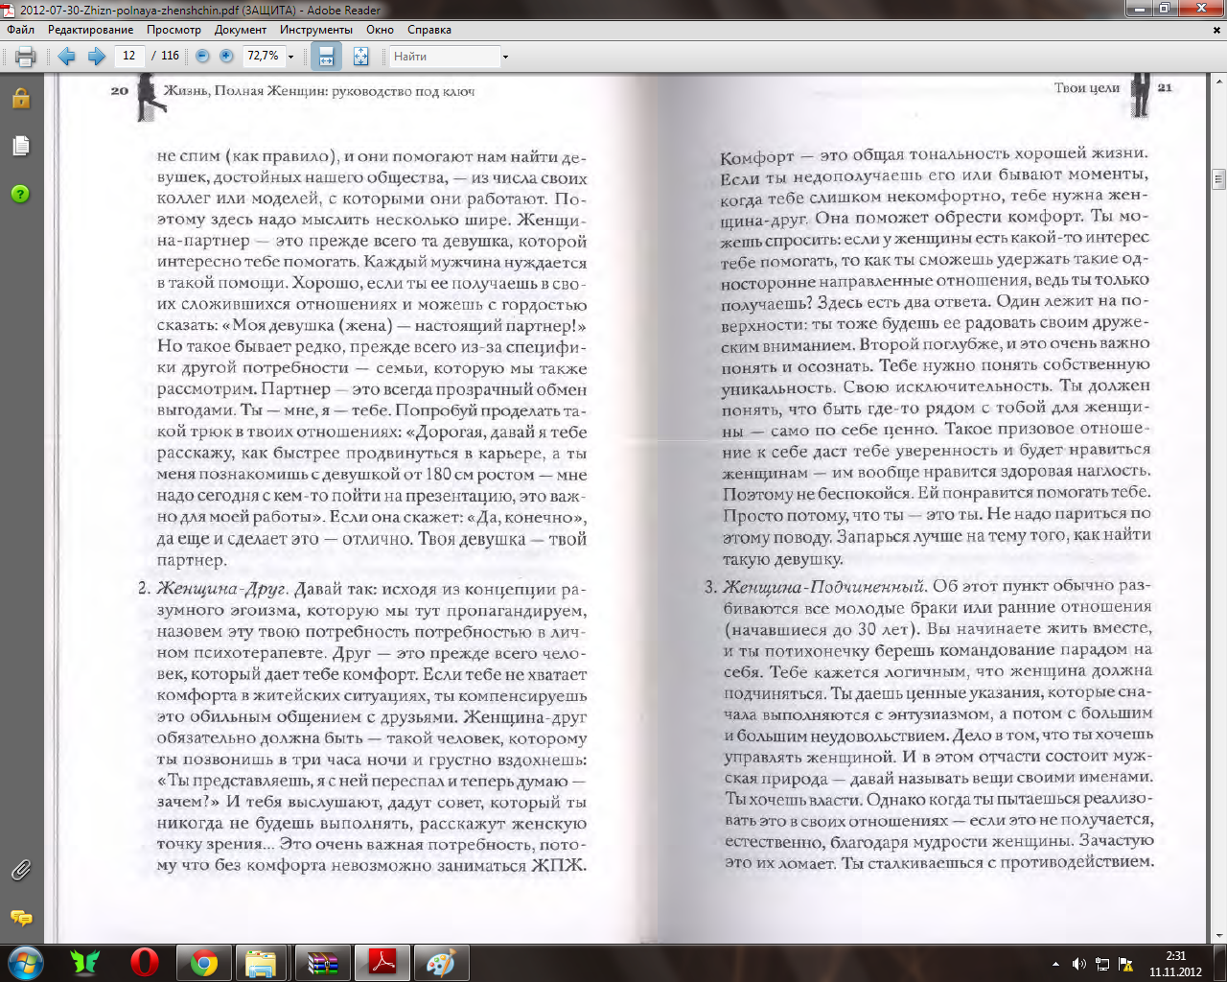1227x982 pixels.
Task: Click the page number field showing 12
Action: [129, 57]
